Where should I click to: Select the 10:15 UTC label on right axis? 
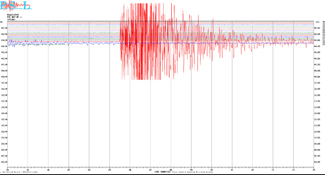coord(317,83)
